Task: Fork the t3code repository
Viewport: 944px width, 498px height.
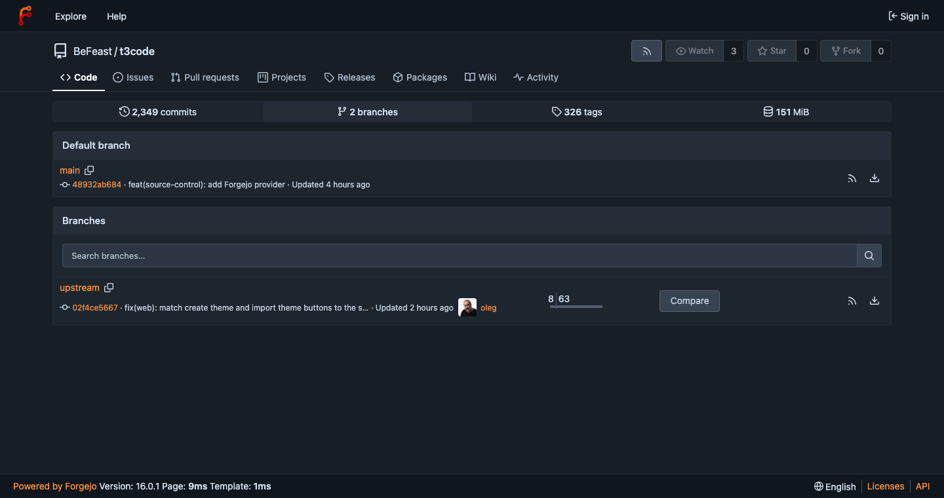Action: (846, 51)
